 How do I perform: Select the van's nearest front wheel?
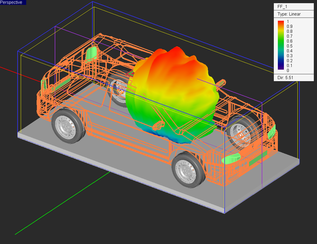point(188,170)
